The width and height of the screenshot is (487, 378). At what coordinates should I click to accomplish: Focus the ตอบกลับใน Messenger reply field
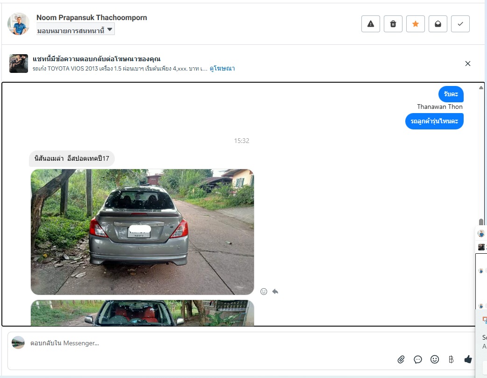pos(205,343)
